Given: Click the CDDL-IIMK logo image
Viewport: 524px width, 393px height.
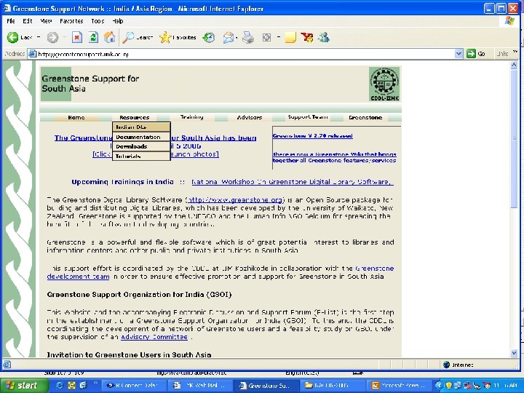Looking at the screenshot, I should click(384, 84).
